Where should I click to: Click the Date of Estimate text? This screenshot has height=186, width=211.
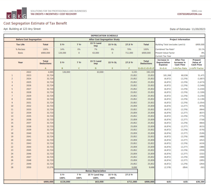tap(187, 29)
